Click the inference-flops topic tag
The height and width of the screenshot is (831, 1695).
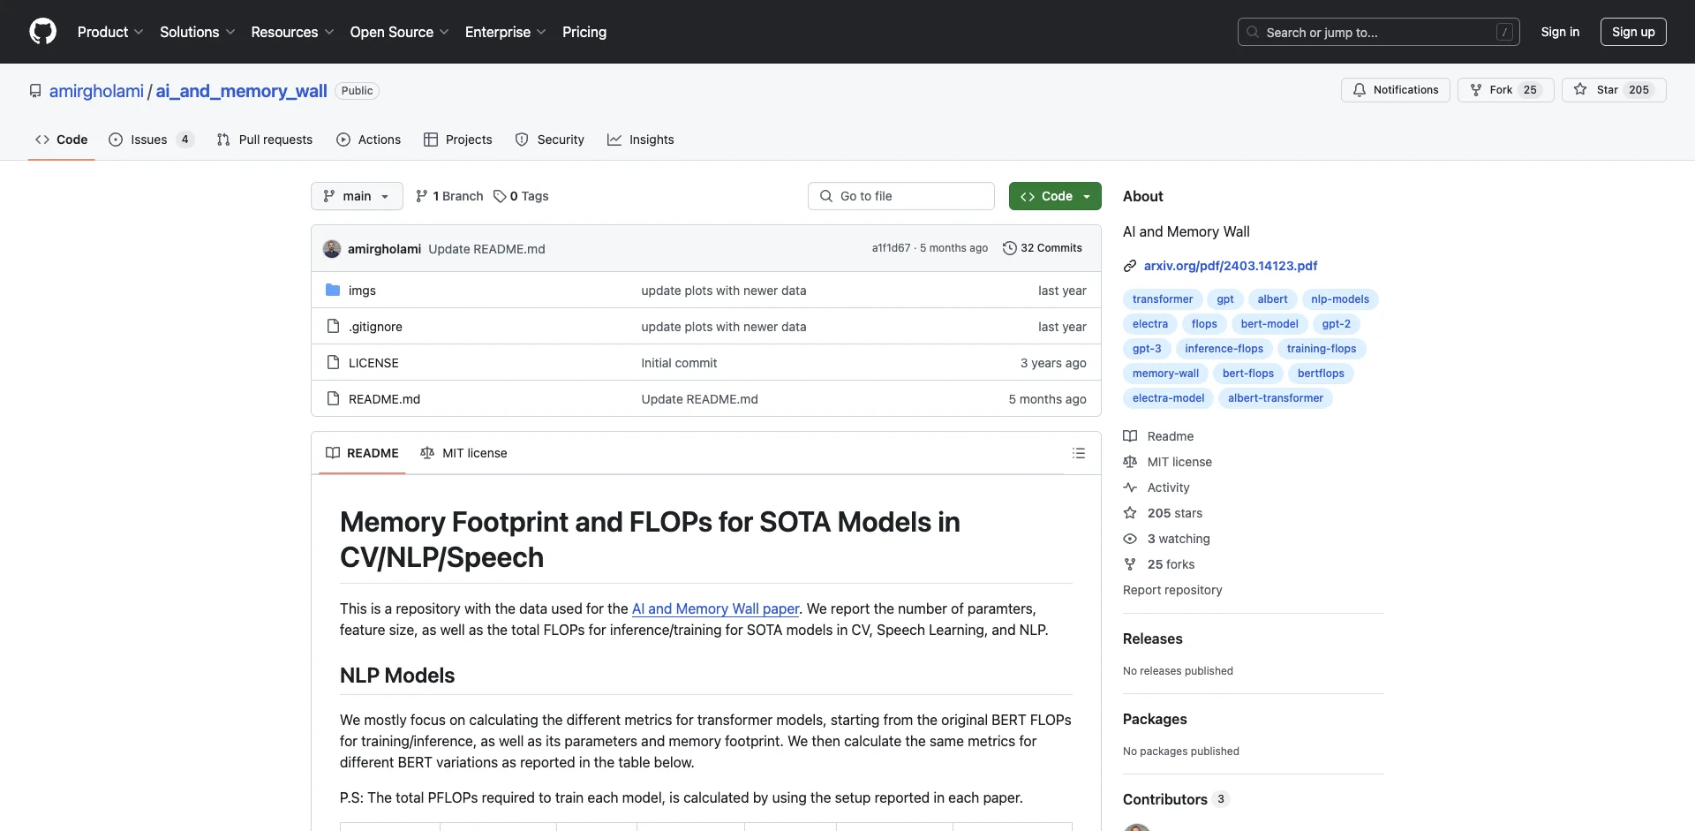[x=1224, y=349]
